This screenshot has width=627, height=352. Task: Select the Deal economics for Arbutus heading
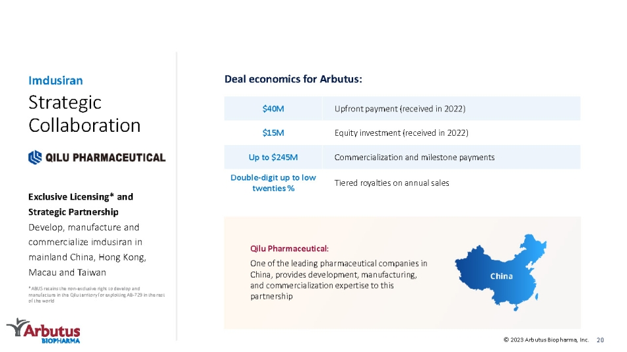click(293, 79)
